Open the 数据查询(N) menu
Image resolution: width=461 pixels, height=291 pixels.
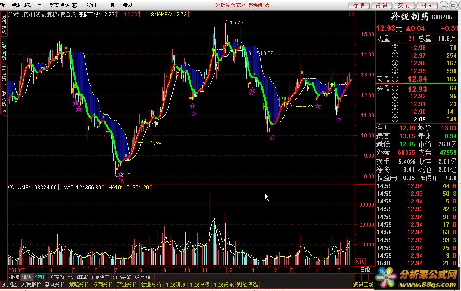[x=64, y=5]
